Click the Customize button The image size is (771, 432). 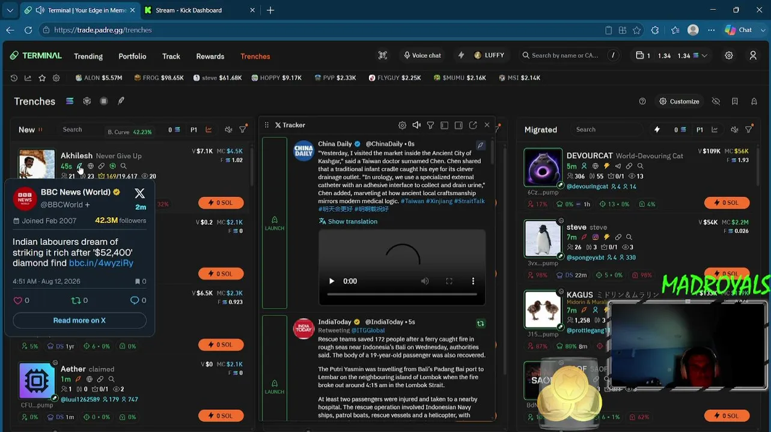click(679, 101)
